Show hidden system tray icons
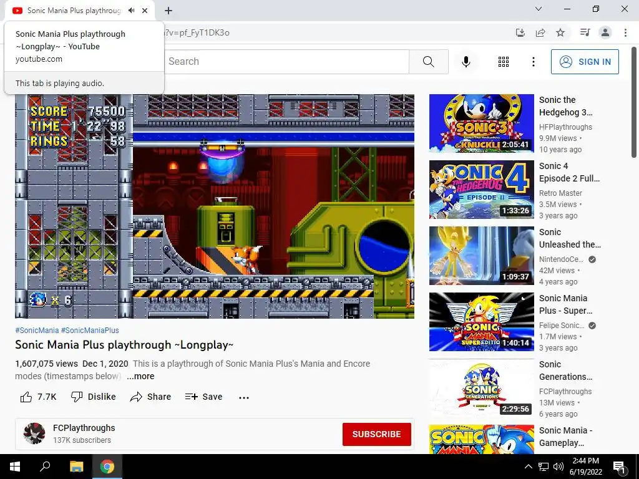The width and height of the screenshot is (639, 479). (528, 467)
